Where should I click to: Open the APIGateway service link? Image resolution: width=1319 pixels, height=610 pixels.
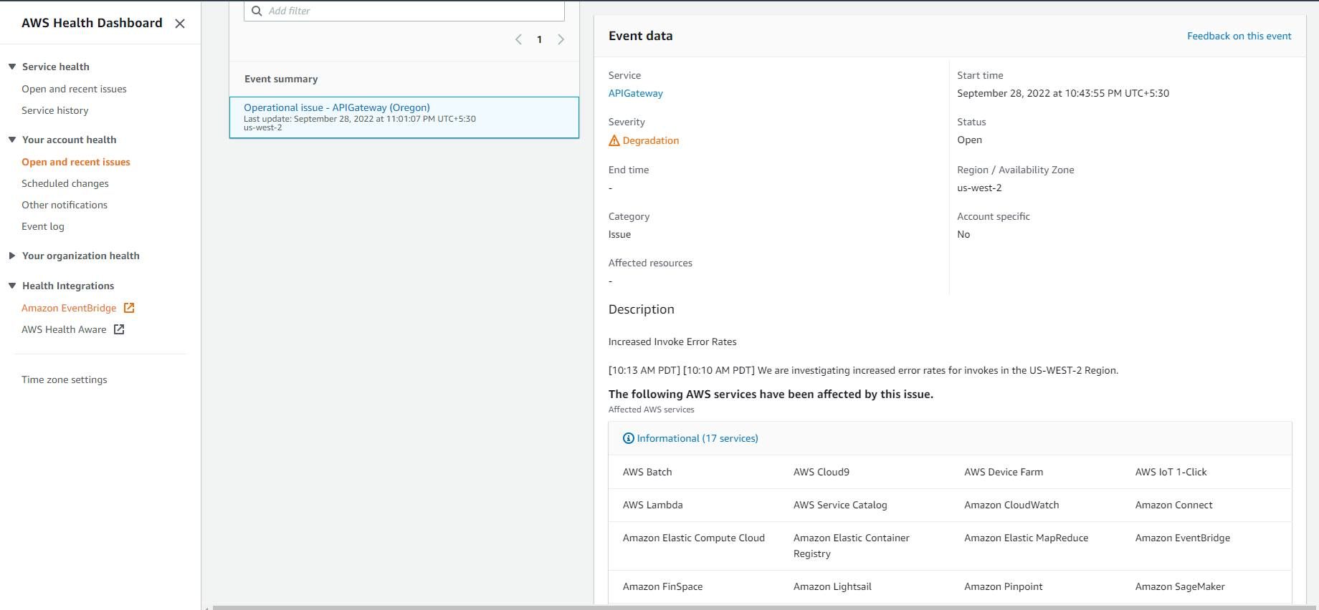pos(636,93)
